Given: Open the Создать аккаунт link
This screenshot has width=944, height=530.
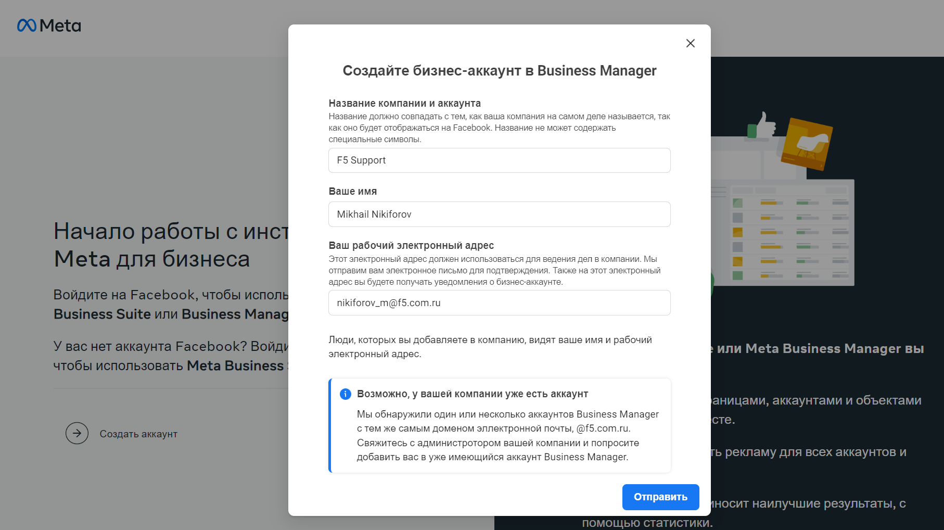Looking at the screenshot, I should coord(138,434).
